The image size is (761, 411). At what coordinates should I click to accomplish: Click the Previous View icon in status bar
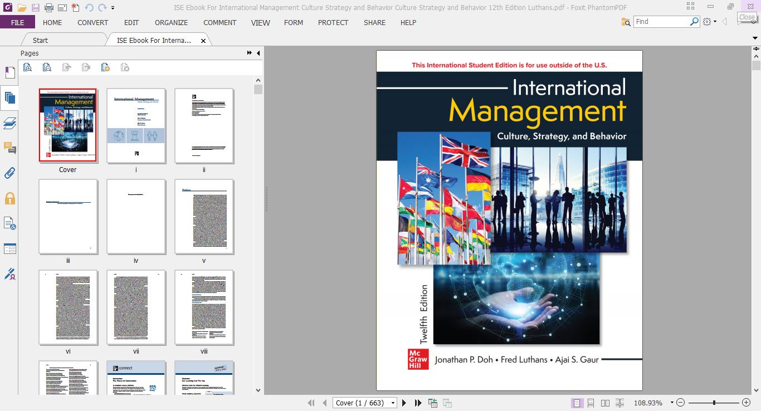pyautogui.click(x=433, y=403)
